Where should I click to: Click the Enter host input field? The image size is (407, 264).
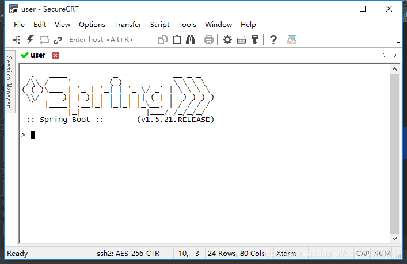(x=109, y=40)
